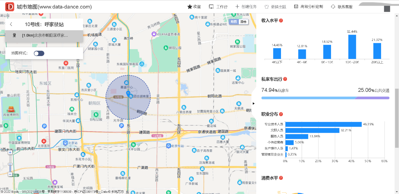The image size is (399, 194).
Task: Open 工作台 from the top menu
Action: 222,7
